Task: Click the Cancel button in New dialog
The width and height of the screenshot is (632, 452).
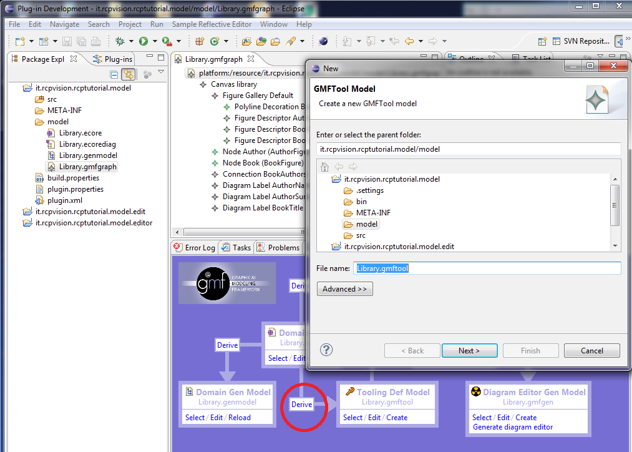Action: (591, 350)
